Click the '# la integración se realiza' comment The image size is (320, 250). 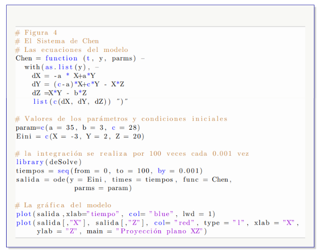pos(132,154)
